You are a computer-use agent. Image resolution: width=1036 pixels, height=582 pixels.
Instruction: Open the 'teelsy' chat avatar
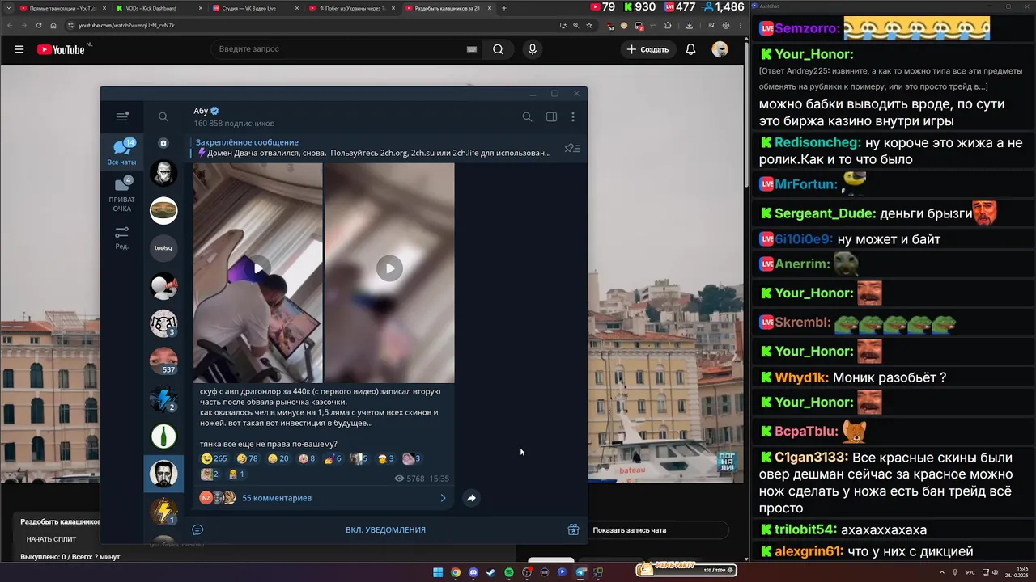tap(163, 247)
